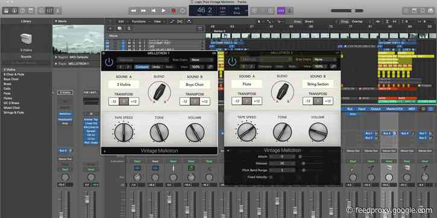
Task: Click the link icon in MELLOTRON 1 header
Action: (x=210, y=67)
